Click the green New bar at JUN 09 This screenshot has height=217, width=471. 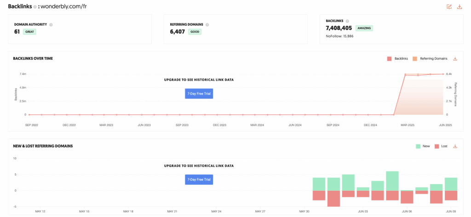(451, 184)
